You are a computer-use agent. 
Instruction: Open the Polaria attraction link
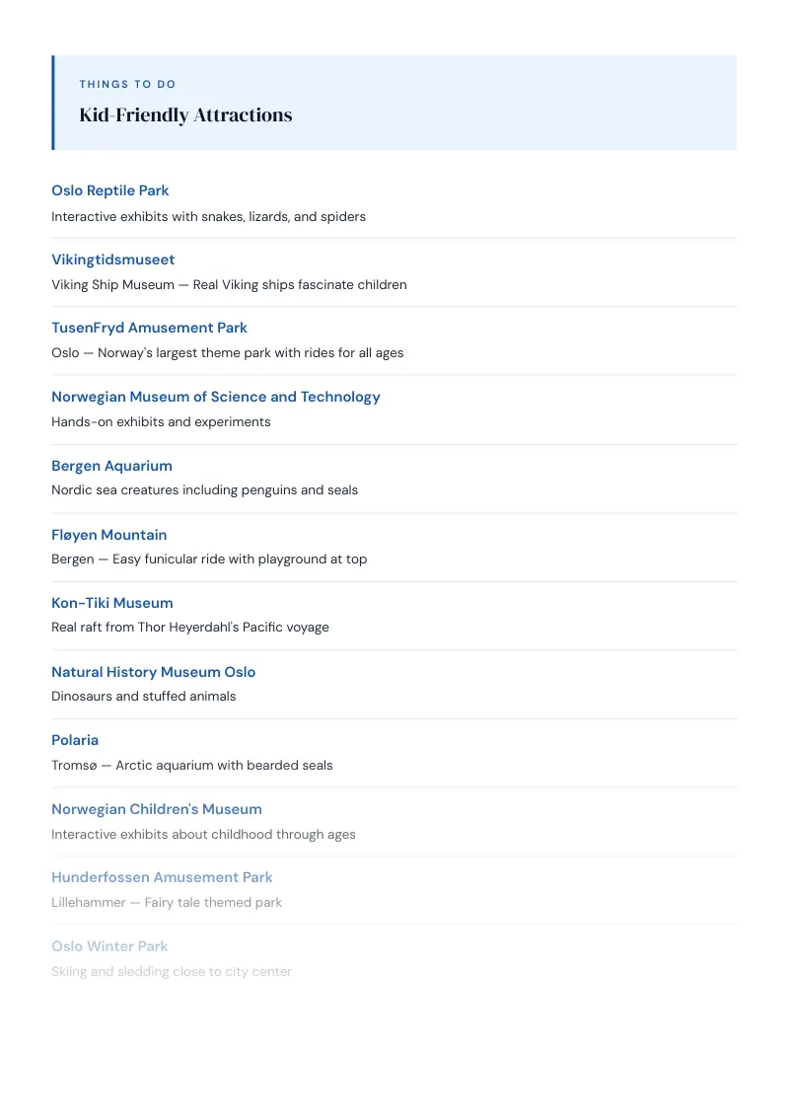point(75,740)
